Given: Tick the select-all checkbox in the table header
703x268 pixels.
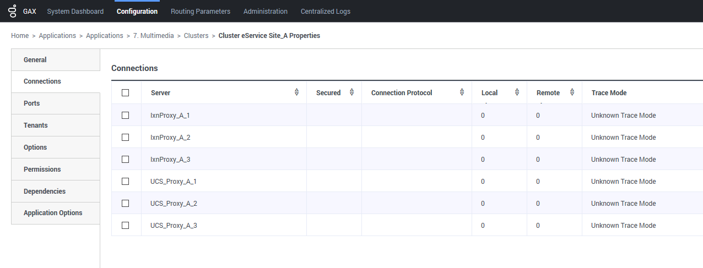Looking at the screenshot, I should (125, 93).
